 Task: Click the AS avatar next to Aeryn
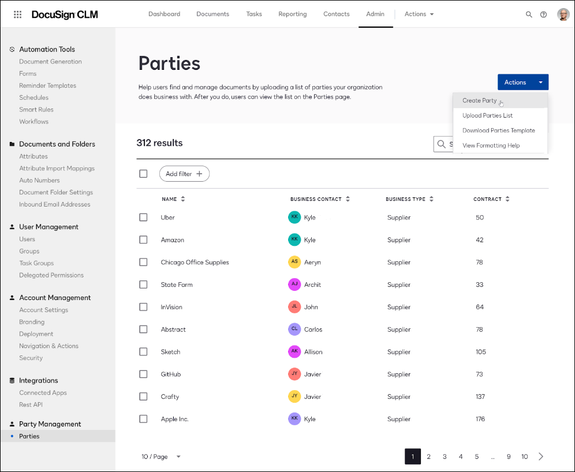294,261
